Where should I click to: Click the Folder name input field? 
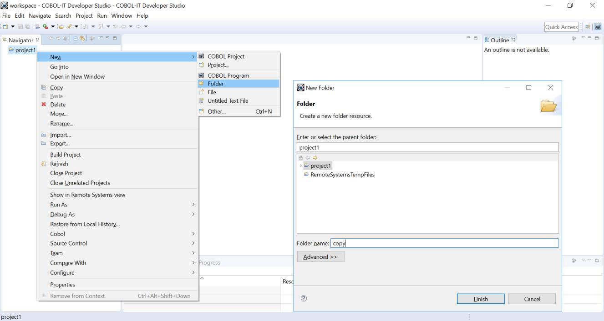444,243
